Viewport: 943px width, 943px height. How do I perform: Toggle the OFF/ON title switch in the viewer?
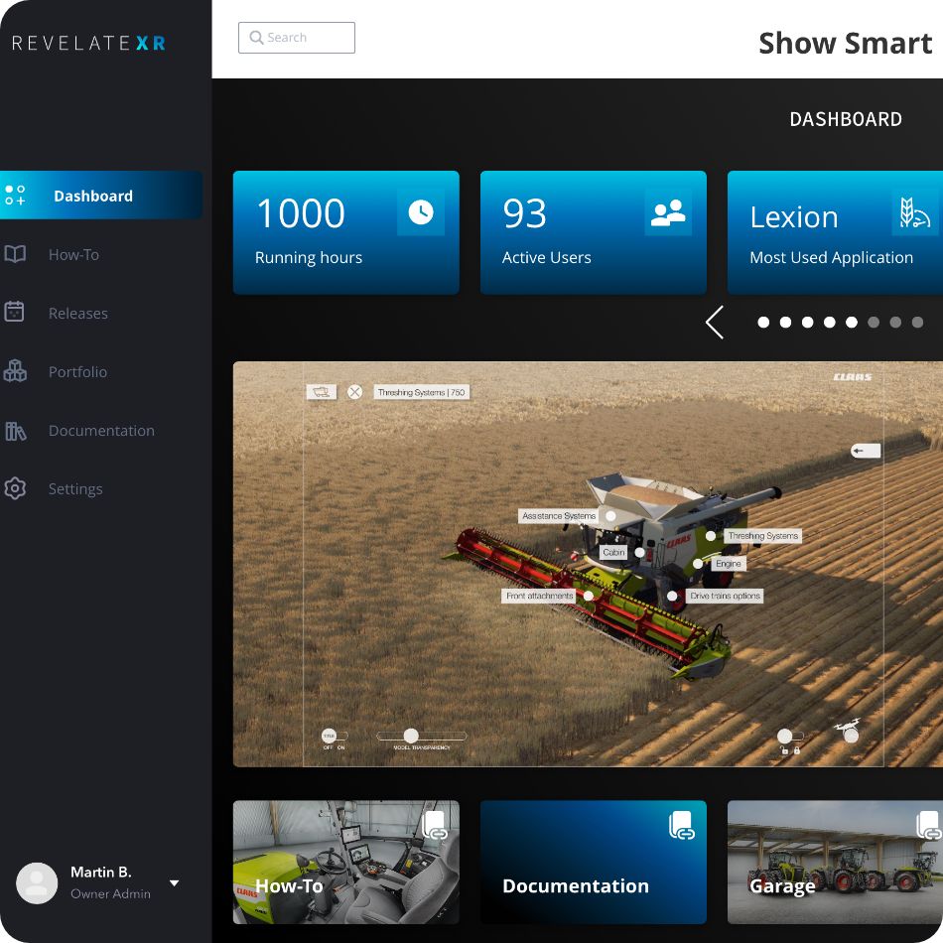pos(335,736)
